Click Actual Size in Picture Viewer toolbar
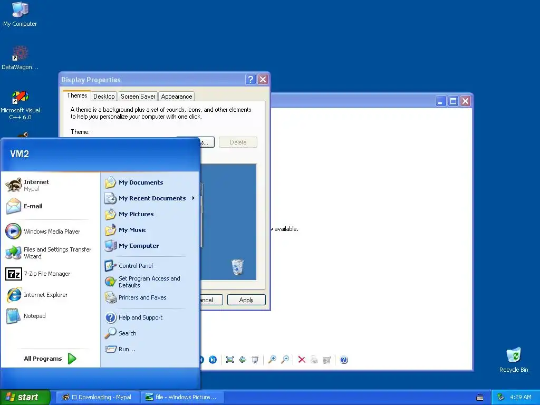 click(x=243, y=360)
